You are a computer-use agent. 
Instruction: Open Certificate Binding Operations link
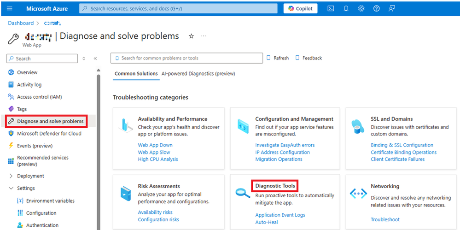(x=404, y=152)
